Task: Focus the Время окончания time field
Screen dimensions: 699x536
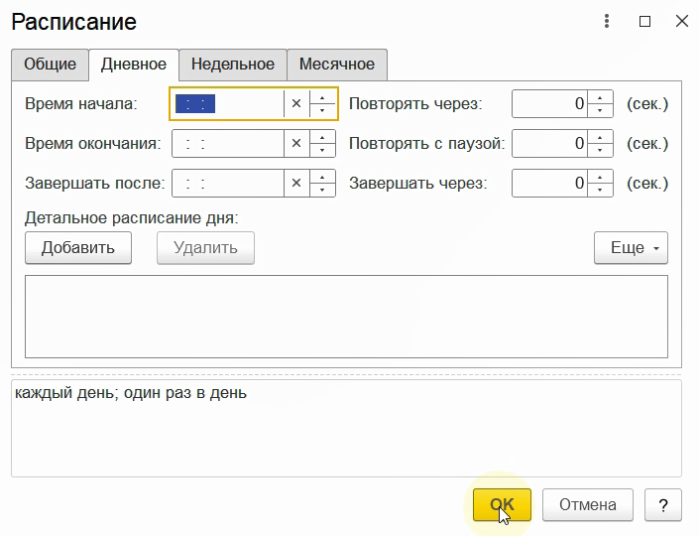Action: click(x=228, y=144)
